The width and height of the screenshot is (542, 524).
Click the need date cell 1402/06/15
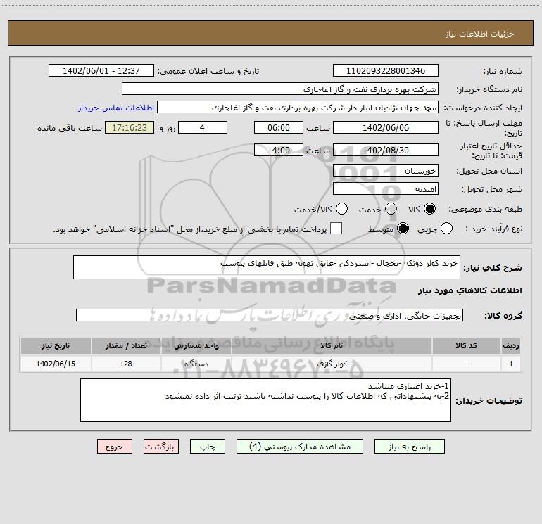pyautogui.click(x=56, y=364)
